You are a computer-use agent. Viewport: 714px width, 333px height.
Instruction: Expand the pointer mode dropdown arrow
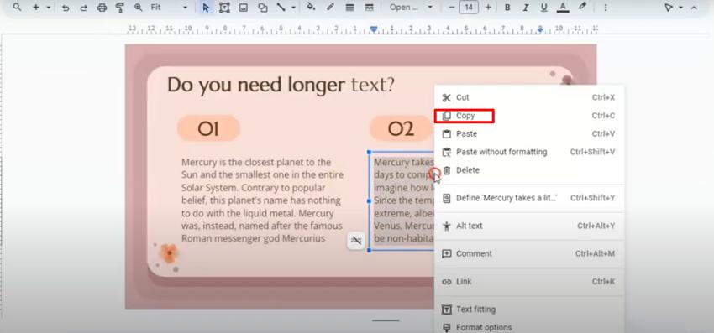click(680, 8)
